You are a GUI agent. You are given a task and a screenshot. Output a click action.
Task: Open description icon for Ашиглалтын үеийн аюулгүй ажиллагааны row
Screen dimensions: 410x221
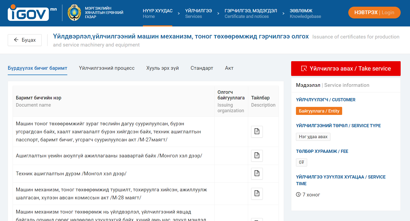tap(257, 156)
